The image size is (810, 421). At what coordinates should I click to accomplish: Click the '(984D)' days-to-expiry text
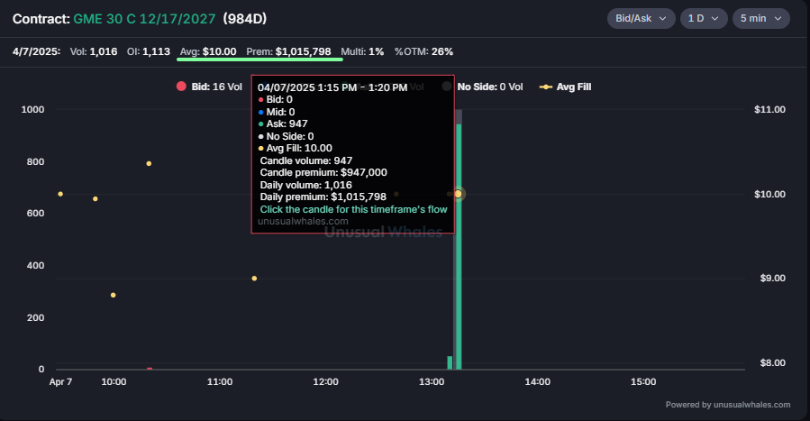coord(245,19)
